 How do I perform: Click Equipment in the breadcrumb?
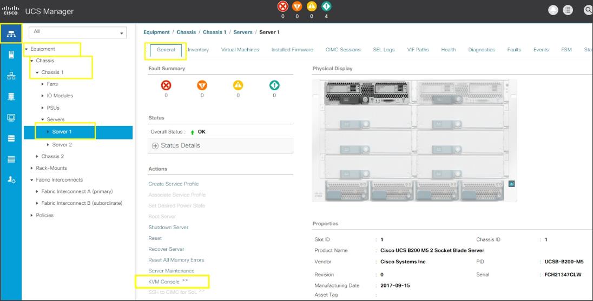tap(156, 32)
